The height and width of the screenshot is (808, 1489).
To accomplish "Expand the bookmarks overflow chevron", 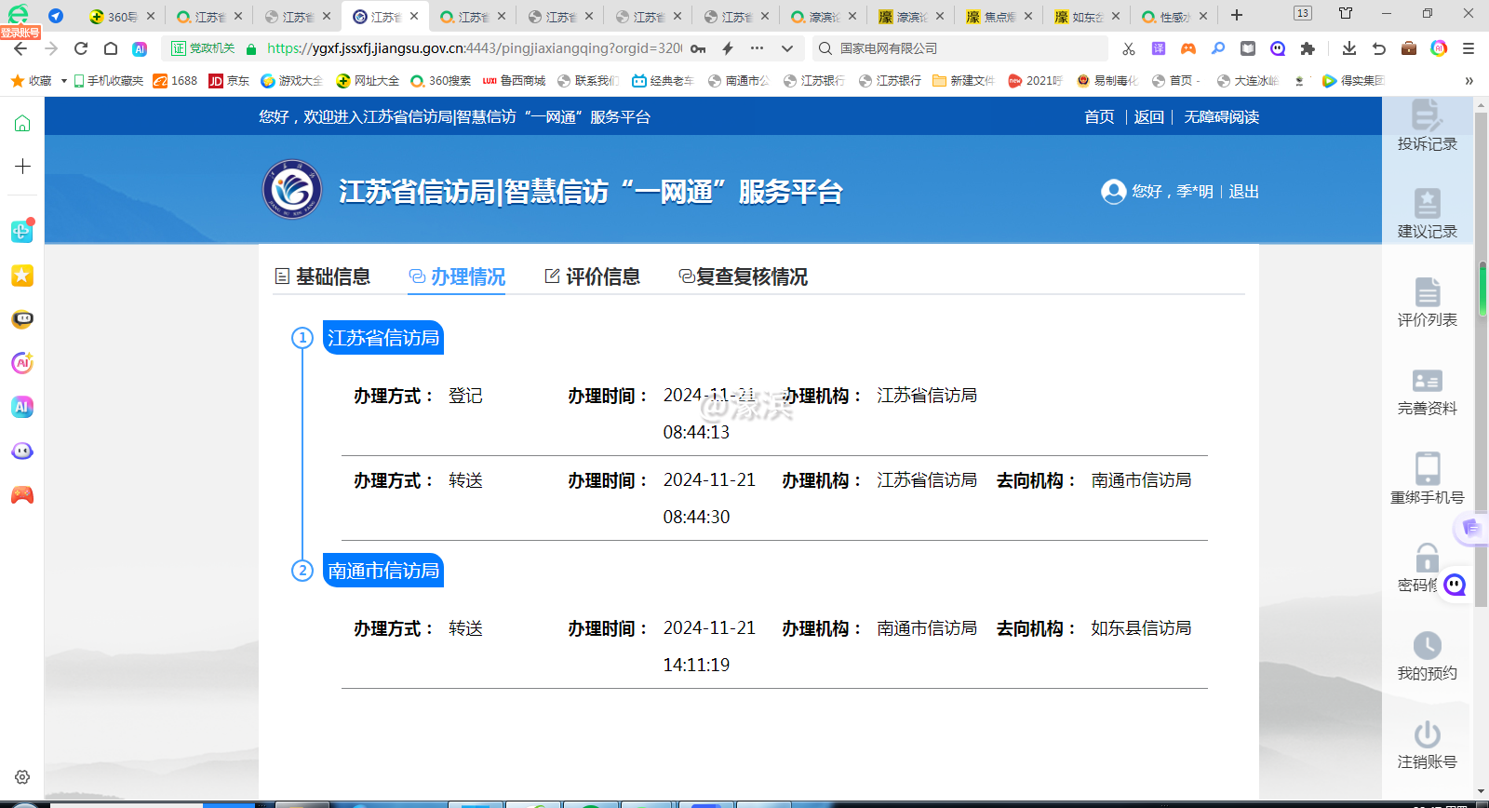I will click(x=1469, y=81).
